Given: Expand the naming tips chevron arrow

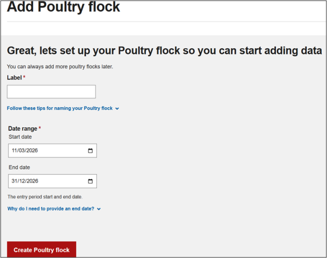Looking at the screenshot, I should pyautogui.click(x=117, y=109).
